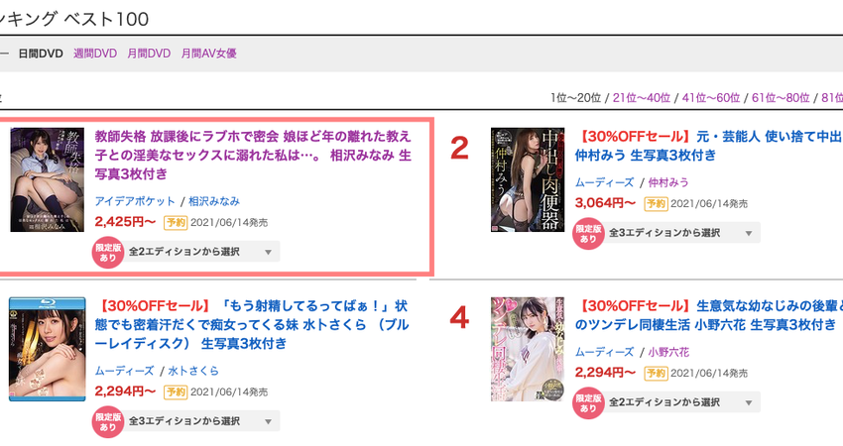Switch to the 月間DVD tab
The height and width of the screenshot is (446, 843).
tap(149, 54)
